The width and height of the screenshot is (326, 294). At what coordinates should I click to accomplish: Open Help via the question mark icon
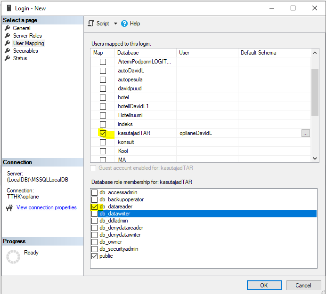(124, 24)
